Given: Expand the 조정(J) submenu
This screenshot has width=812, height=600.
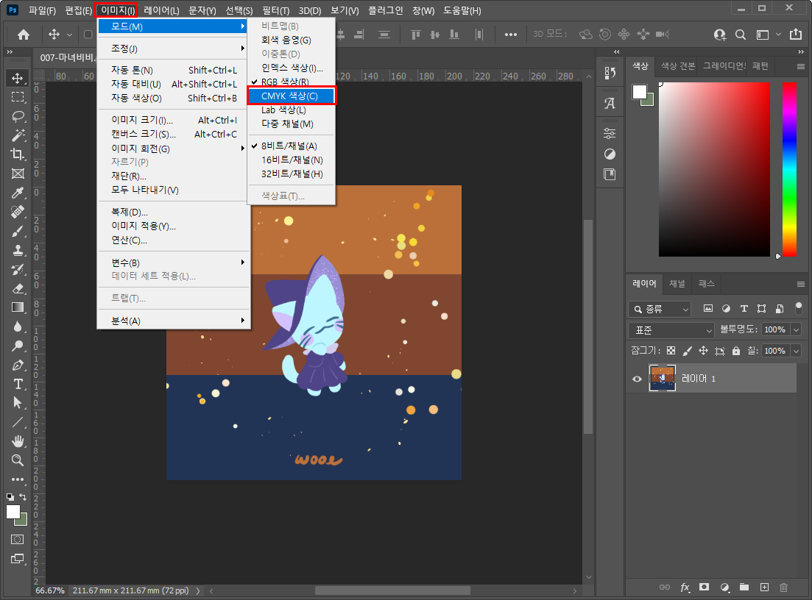Looking at the screenshot, I should click(x=174, y=49).
